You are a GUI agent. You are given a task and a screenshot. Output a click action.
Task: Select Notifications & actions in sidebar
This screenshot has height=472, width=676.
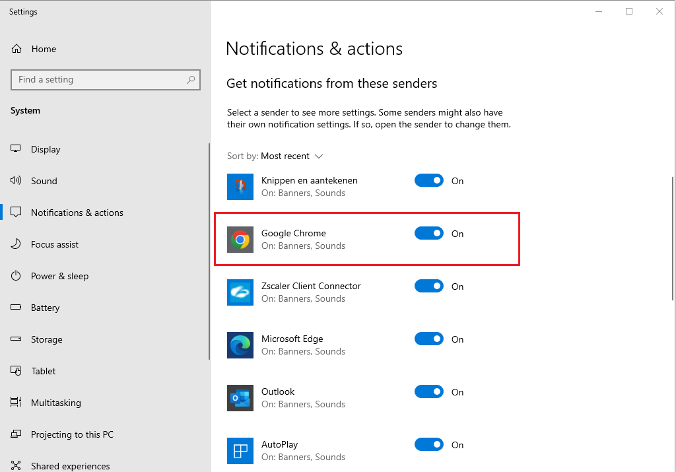[77, 213]
